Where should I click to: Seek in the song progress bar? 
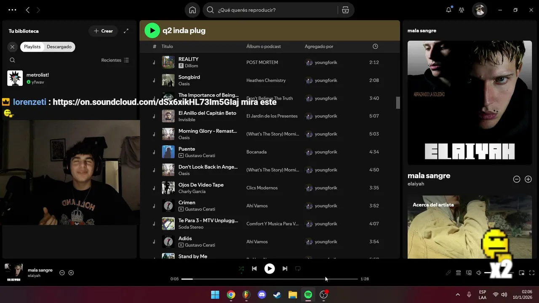click(269, 279)
